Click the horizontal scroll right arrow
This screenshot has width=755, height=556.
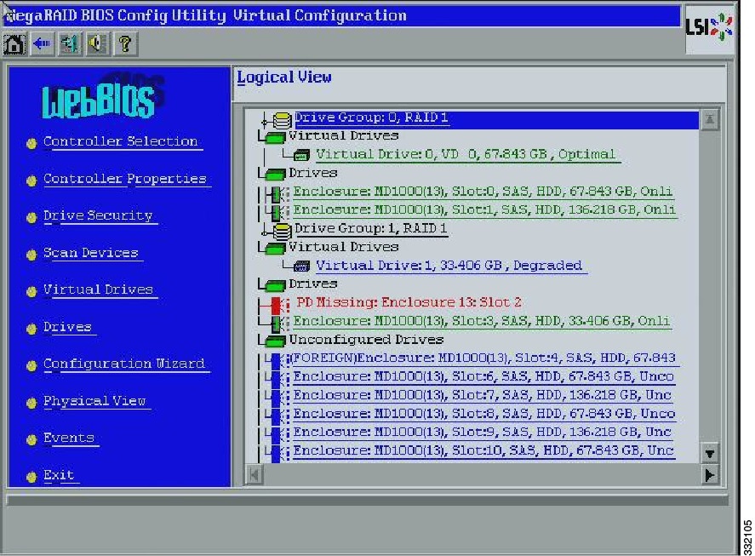710,475
